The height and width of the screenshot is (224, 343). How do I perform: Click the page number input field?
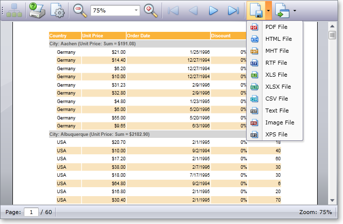point(31,212)
